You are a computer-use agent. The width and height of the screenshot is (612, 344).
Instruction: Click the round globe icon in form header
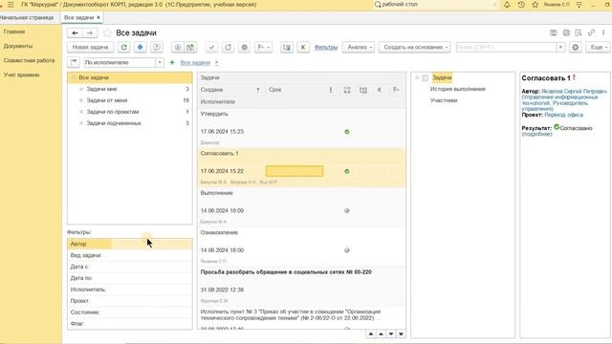[x=566, y=32]
